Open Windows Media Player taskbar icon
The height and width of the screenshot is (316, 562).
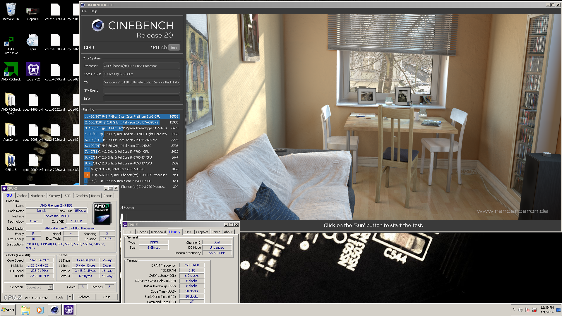click(x=40, y=310)
